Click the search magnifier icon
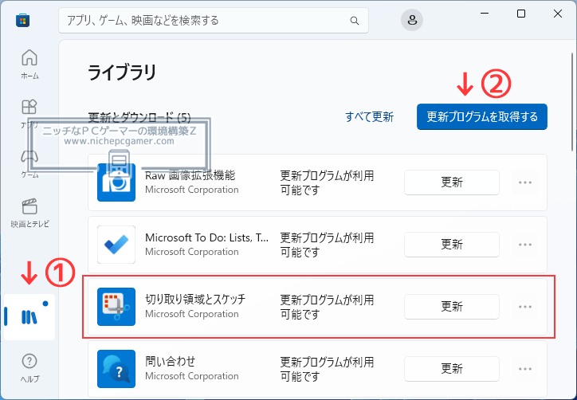Image resolution: width=577 pixels, height=400 pixels. coord(355,21)
